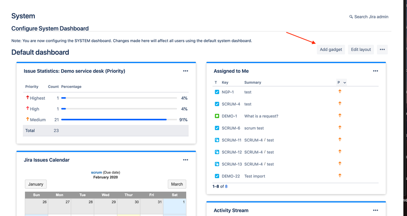Click the Medium 91% progress bar

(119, 120)
